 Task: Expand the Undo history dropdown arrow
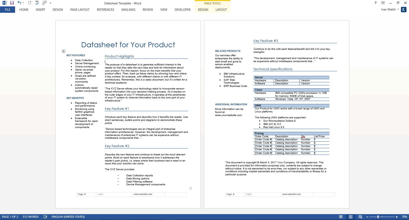pos(23,3)
